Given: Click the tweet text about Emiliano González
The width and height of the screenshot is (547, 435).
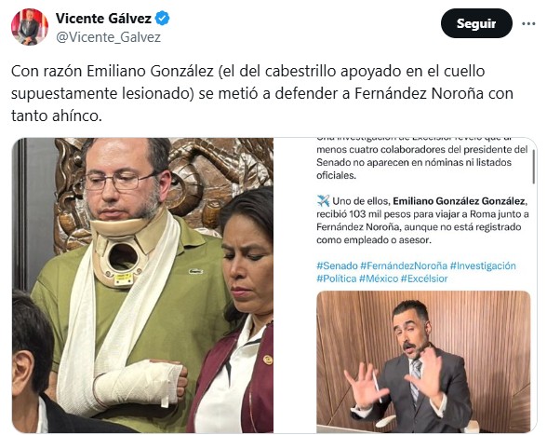Looking at the screenshot, I should click(x=262, y=93).
